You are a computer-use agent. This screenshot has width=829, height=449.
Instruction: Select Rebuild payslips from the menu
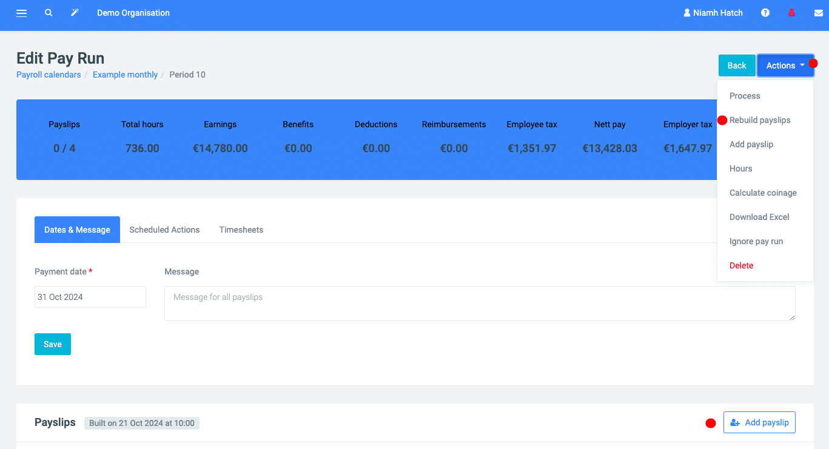759,120
